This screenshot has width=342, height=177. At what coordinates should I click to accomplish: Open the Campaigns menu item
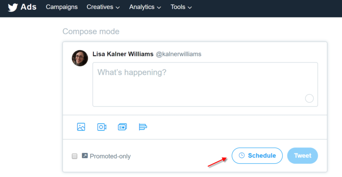tap(62, 7)
